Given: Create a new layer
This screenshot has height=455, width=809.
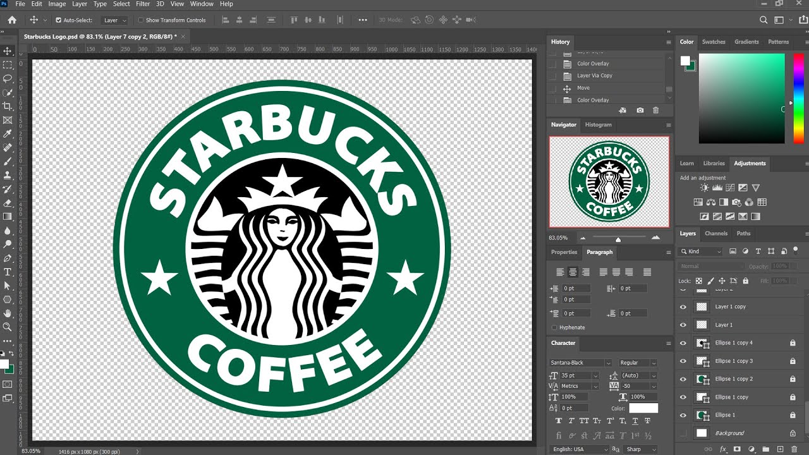Looking at the screenshot, I should [780, 449].
